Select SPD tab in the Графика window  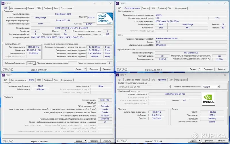pyautogui.click(x=153, y=80)
